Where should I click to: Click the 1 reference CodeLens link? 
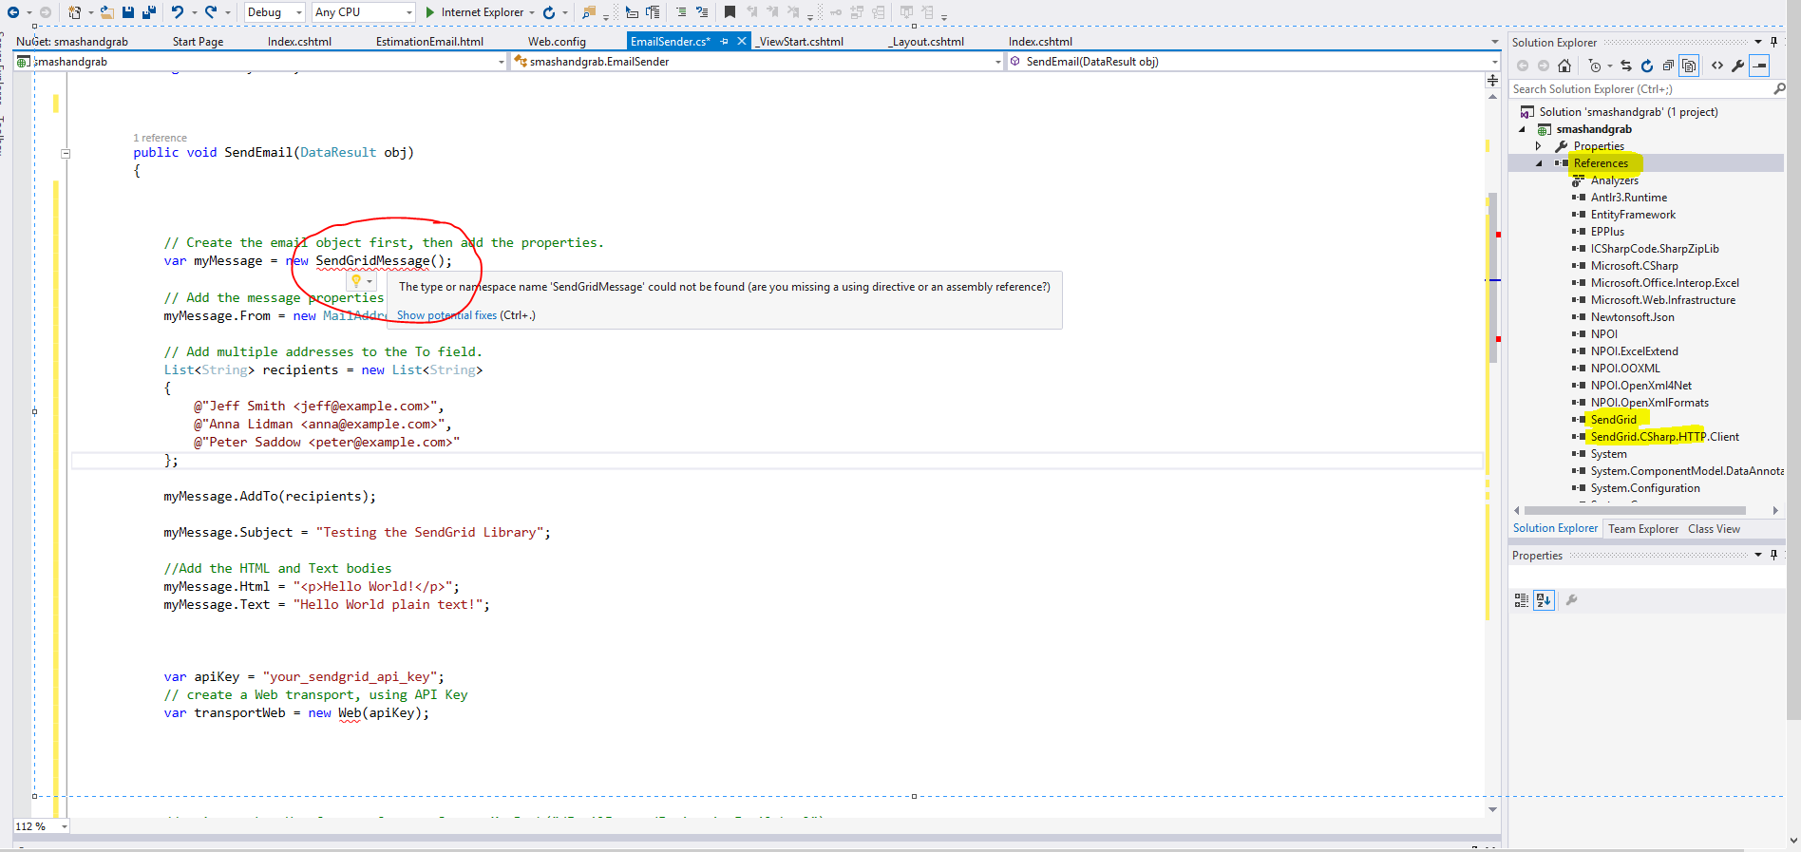[160, 138]
